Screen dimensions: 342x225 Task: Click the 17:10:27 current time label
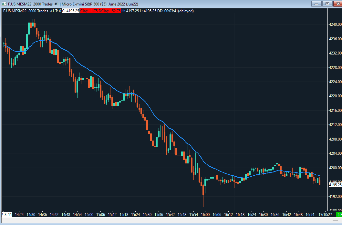point(325,215)
